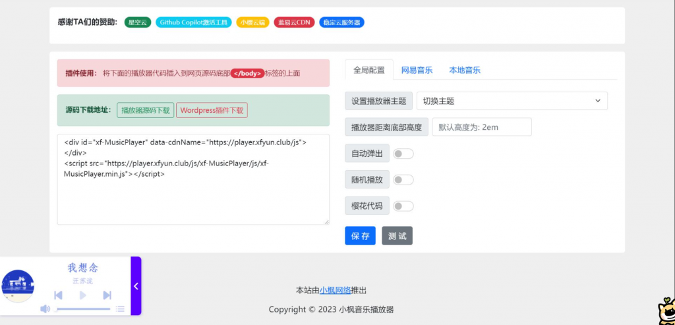Open the 网易音乐 tab
675x325 pixels.
(417, 70)
